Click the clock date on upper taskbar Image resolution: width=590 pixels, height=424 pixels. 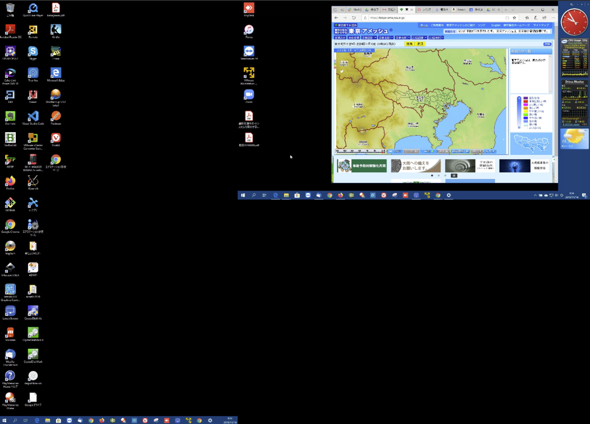point(572,195)
